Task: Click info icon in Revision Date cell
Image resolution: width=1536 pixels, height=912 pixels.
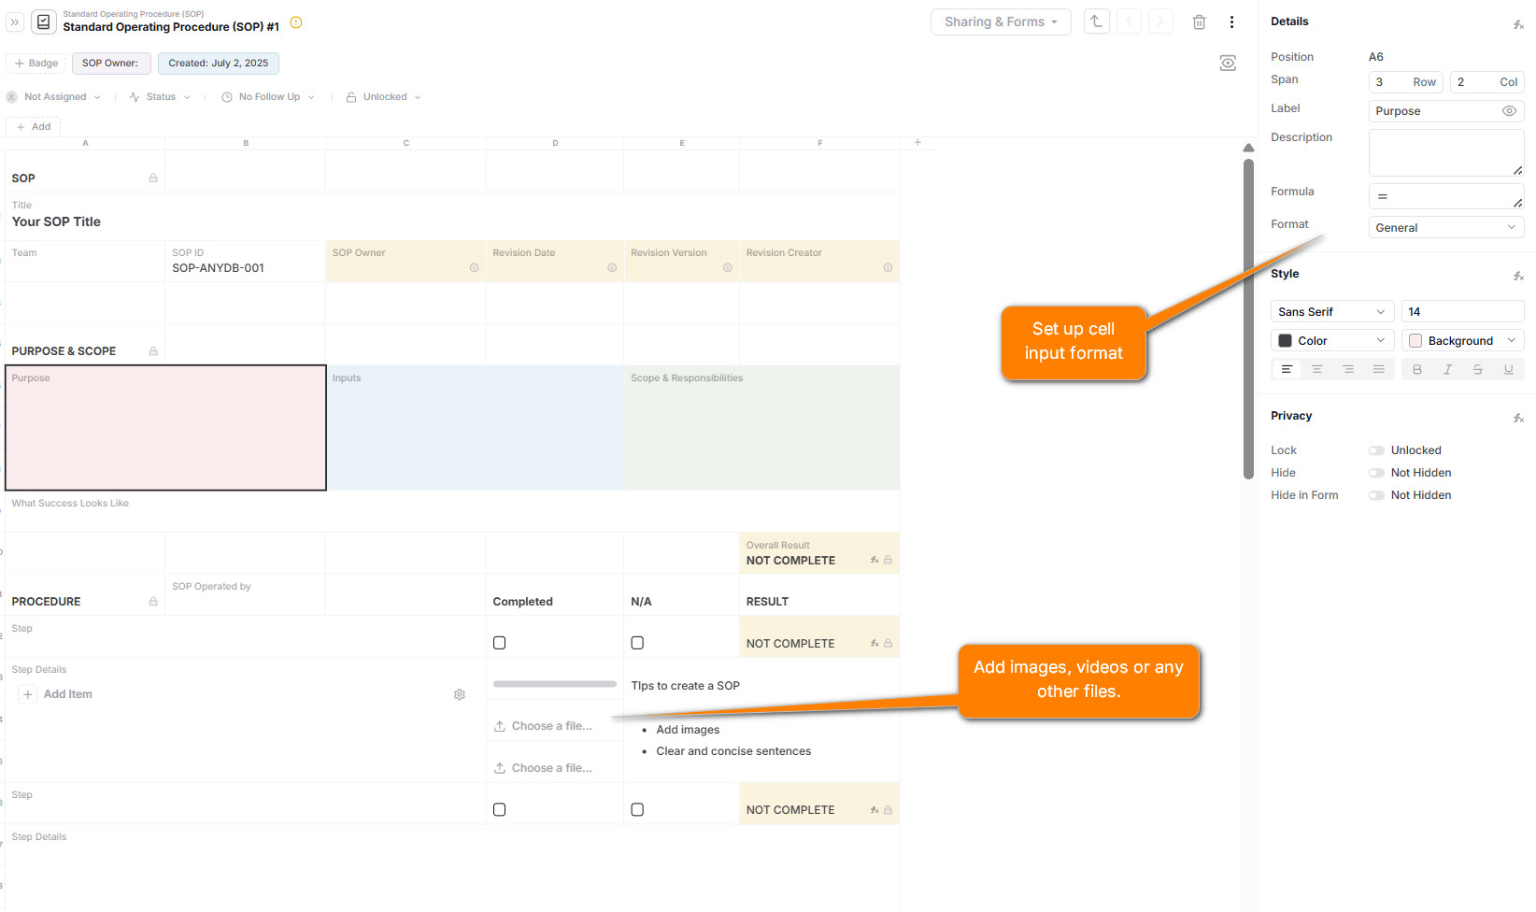Action: [612, 268]
